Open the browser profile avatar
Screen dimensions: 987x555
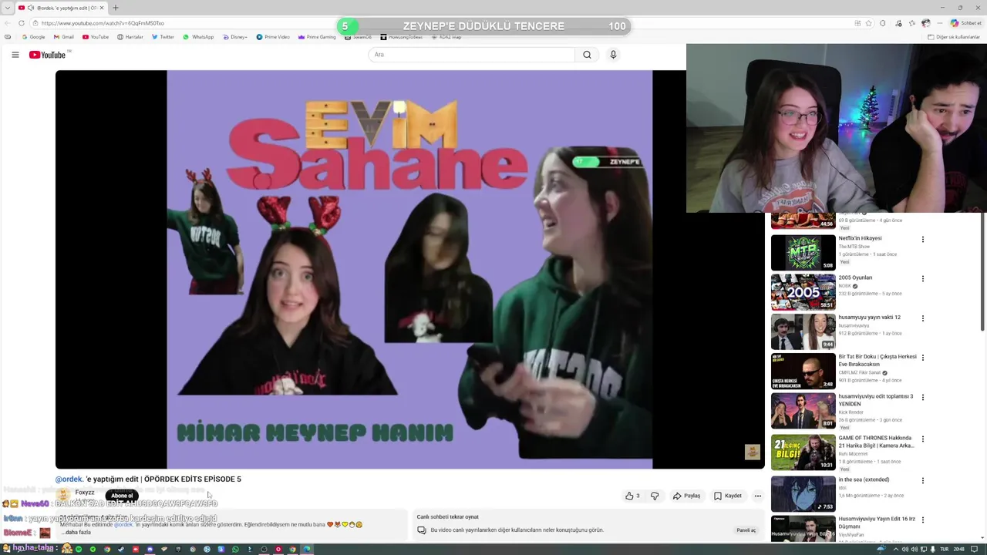pyautogui.click(x=926, y=23)
